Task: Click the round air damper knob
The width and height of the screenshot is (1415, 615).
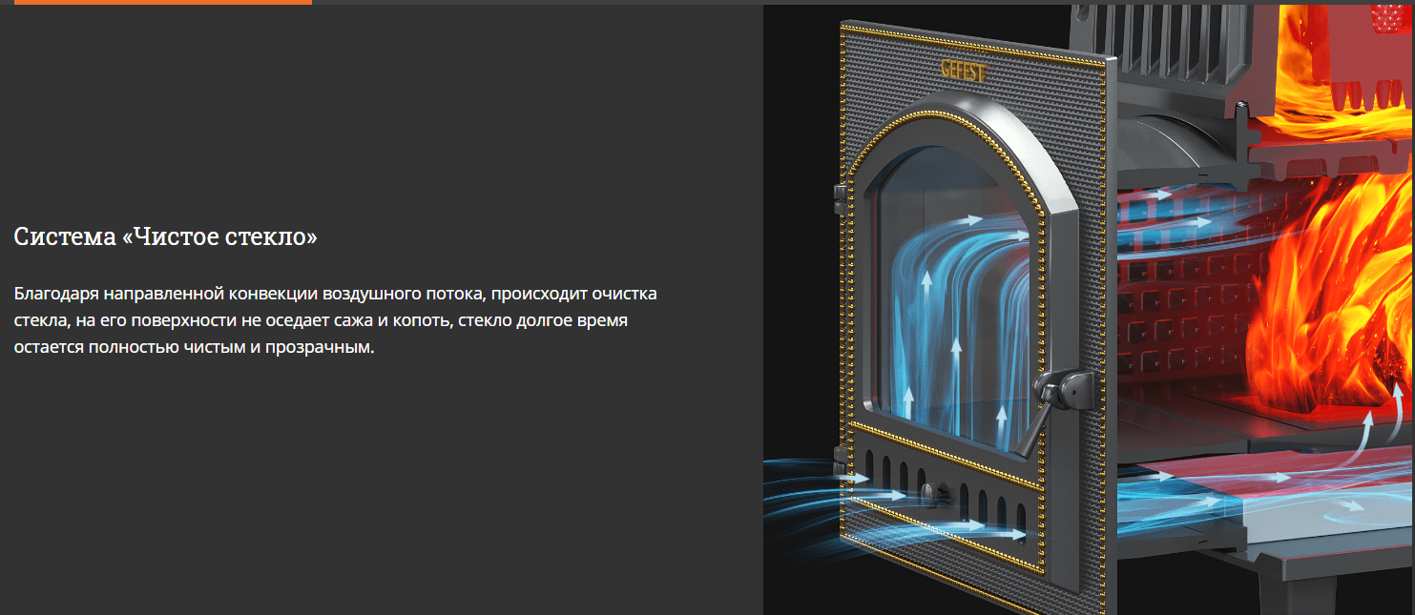Action: pyautogui.click(x=931, y=492)
